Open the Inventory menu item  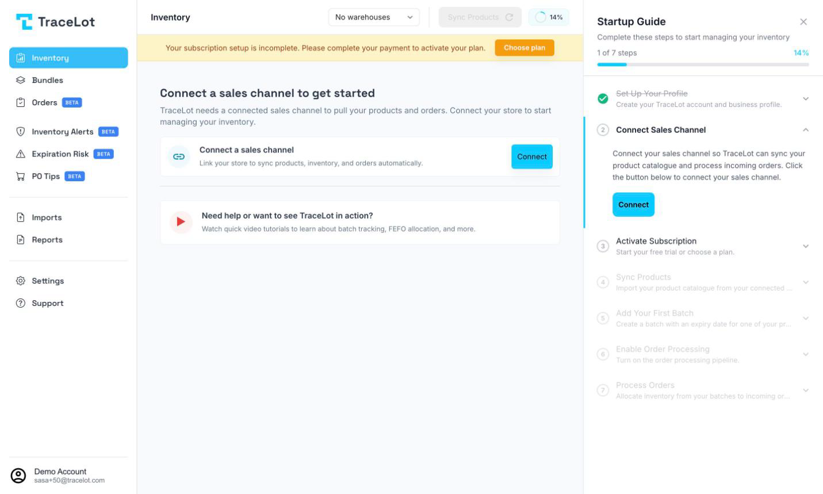tap(68, 58)
